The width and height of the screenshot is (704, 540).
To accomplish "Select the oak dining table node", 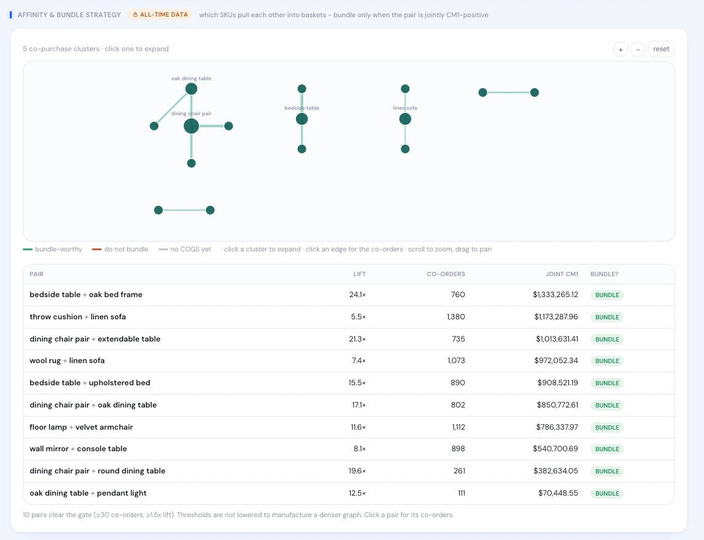I will pyautogui.click(x=191, y=89).
